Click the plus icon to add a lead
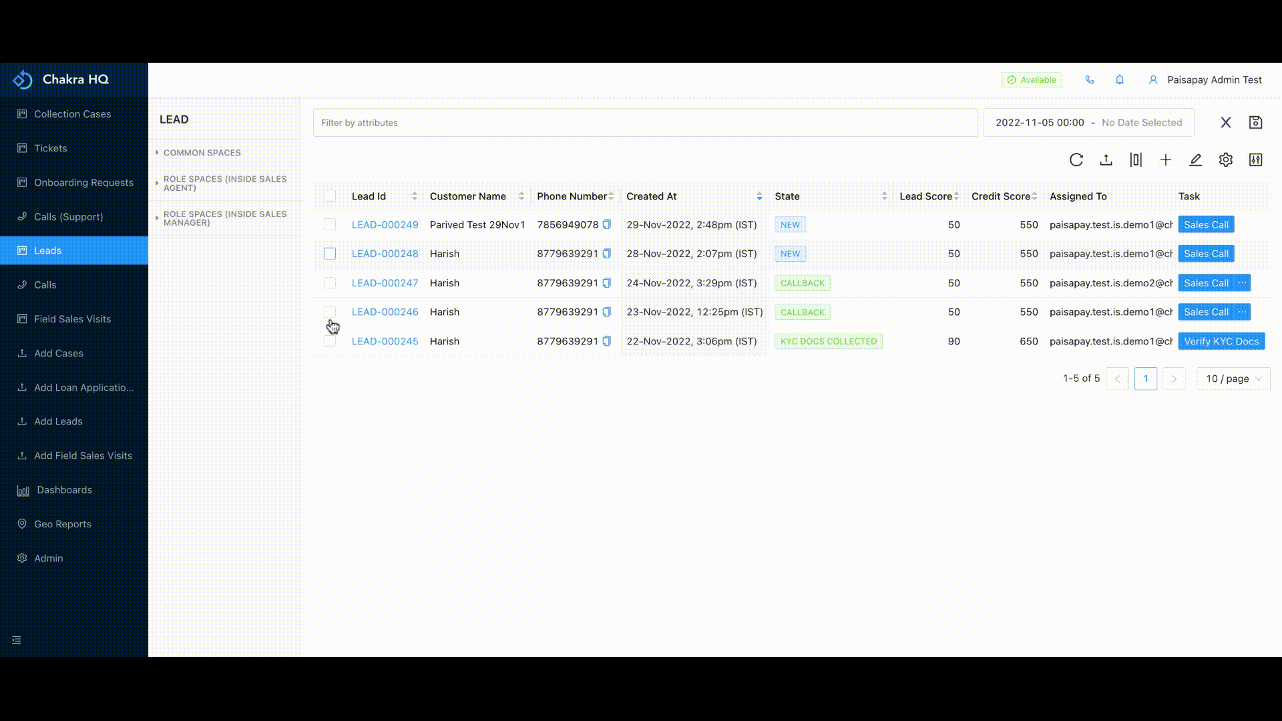The height and width of the screenshot is (721, 1282). point(1166,160)
